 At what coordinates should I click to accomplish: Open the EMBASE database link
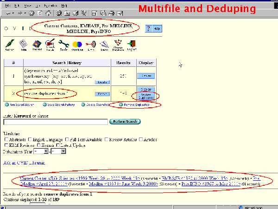click(195, 178)
